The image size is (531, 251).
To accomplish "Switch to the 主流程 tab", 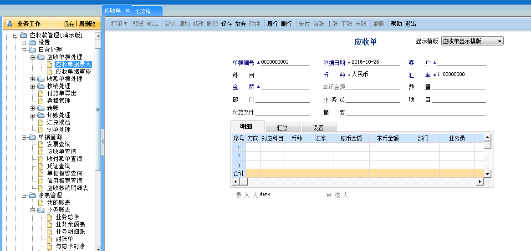I will pos(143,11).
